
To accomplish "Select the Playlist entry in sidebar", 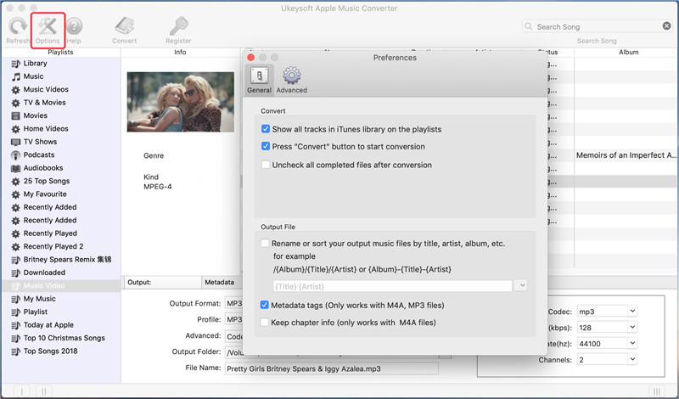I will point(60,312).
